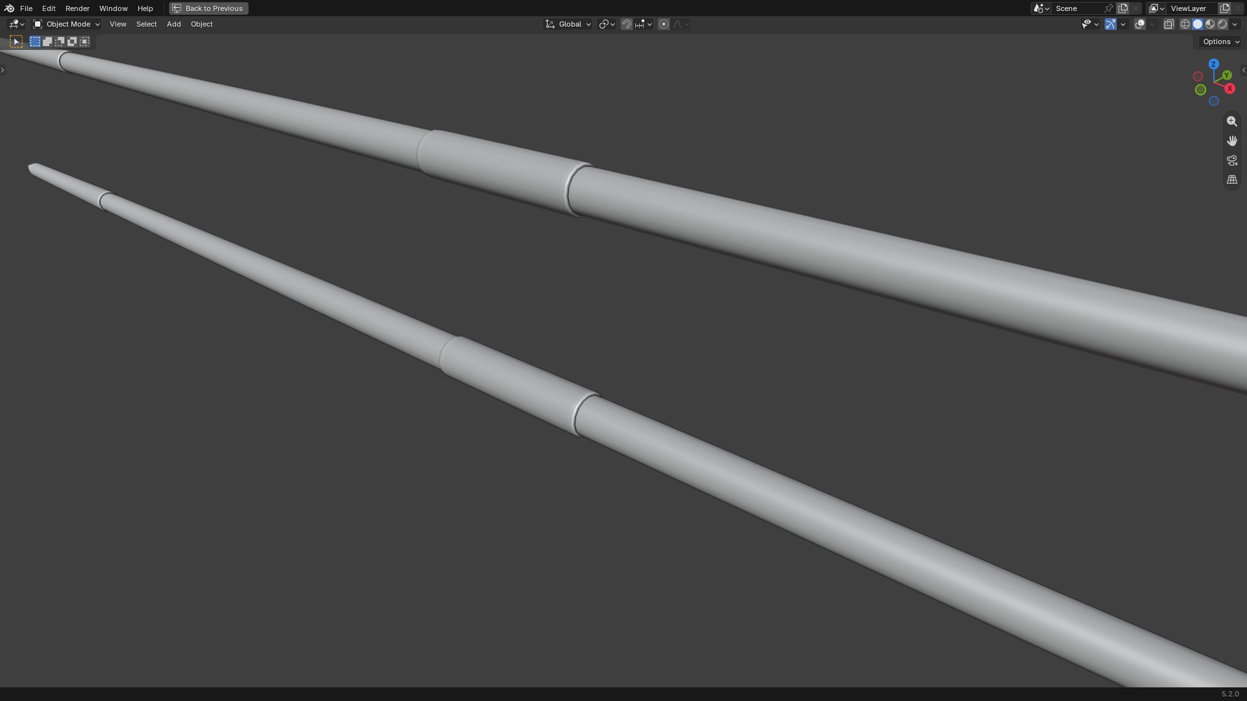Switch to Wireframe shading
The image size is (1247, 701).
(1185, 24)
